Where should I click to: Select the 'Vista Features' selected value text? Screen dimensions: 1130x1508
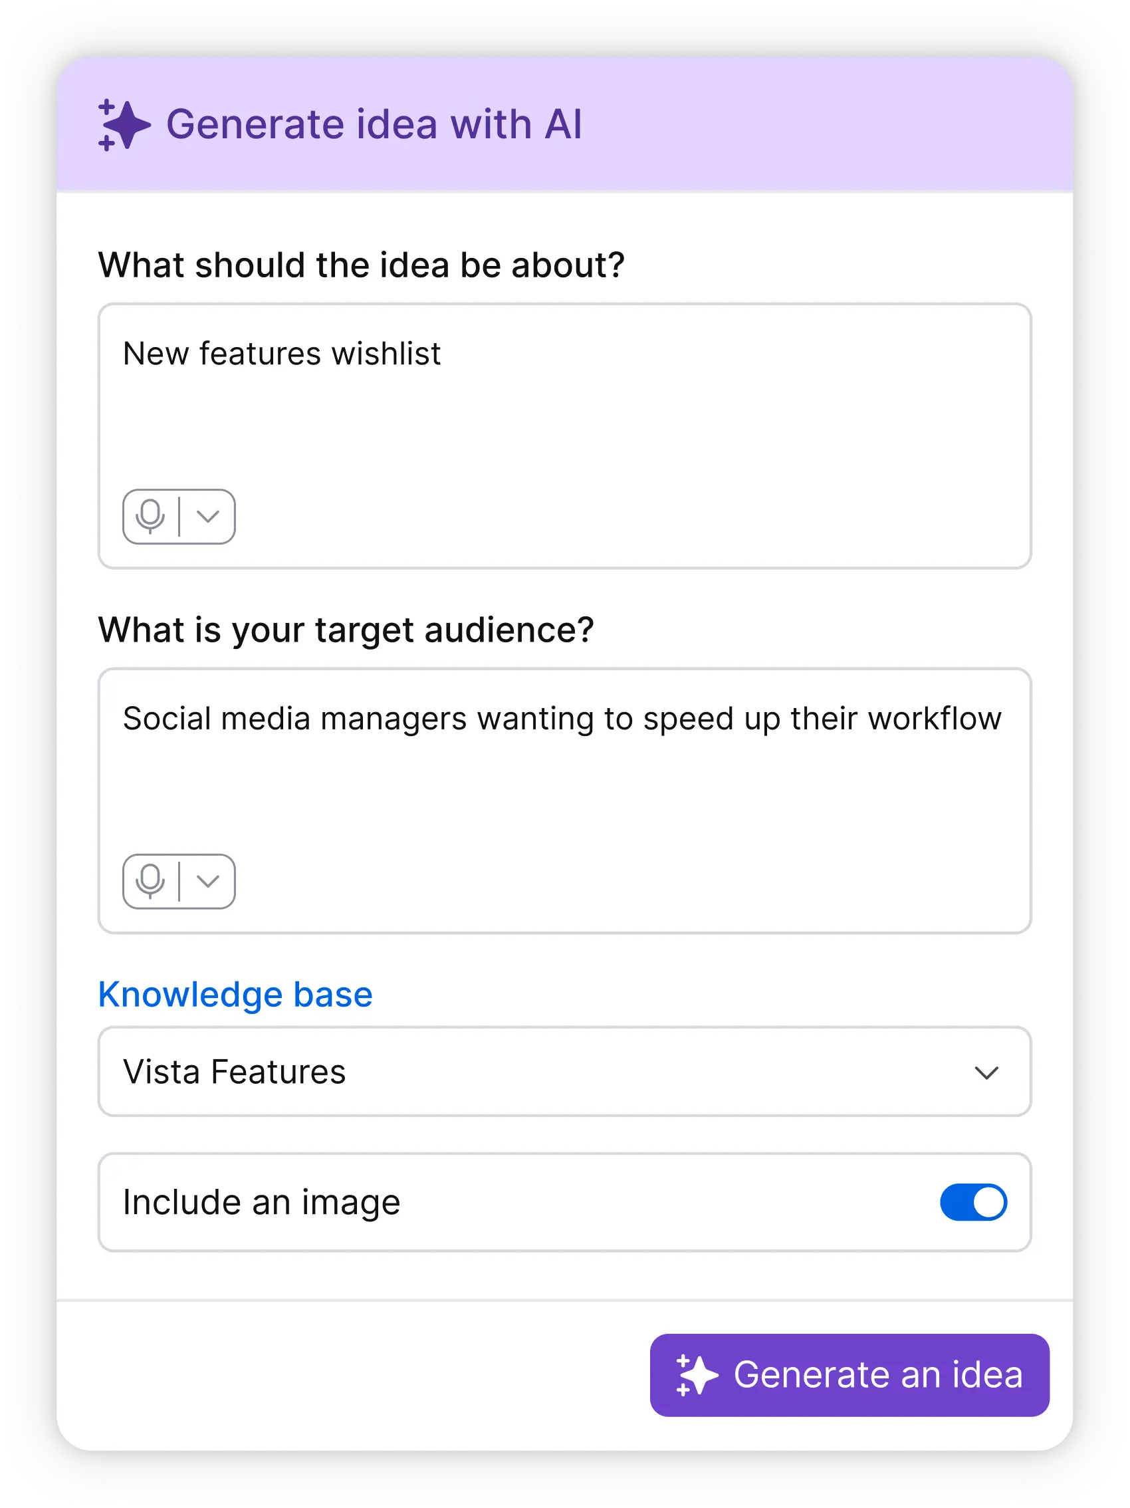[x=234, y=1072]
